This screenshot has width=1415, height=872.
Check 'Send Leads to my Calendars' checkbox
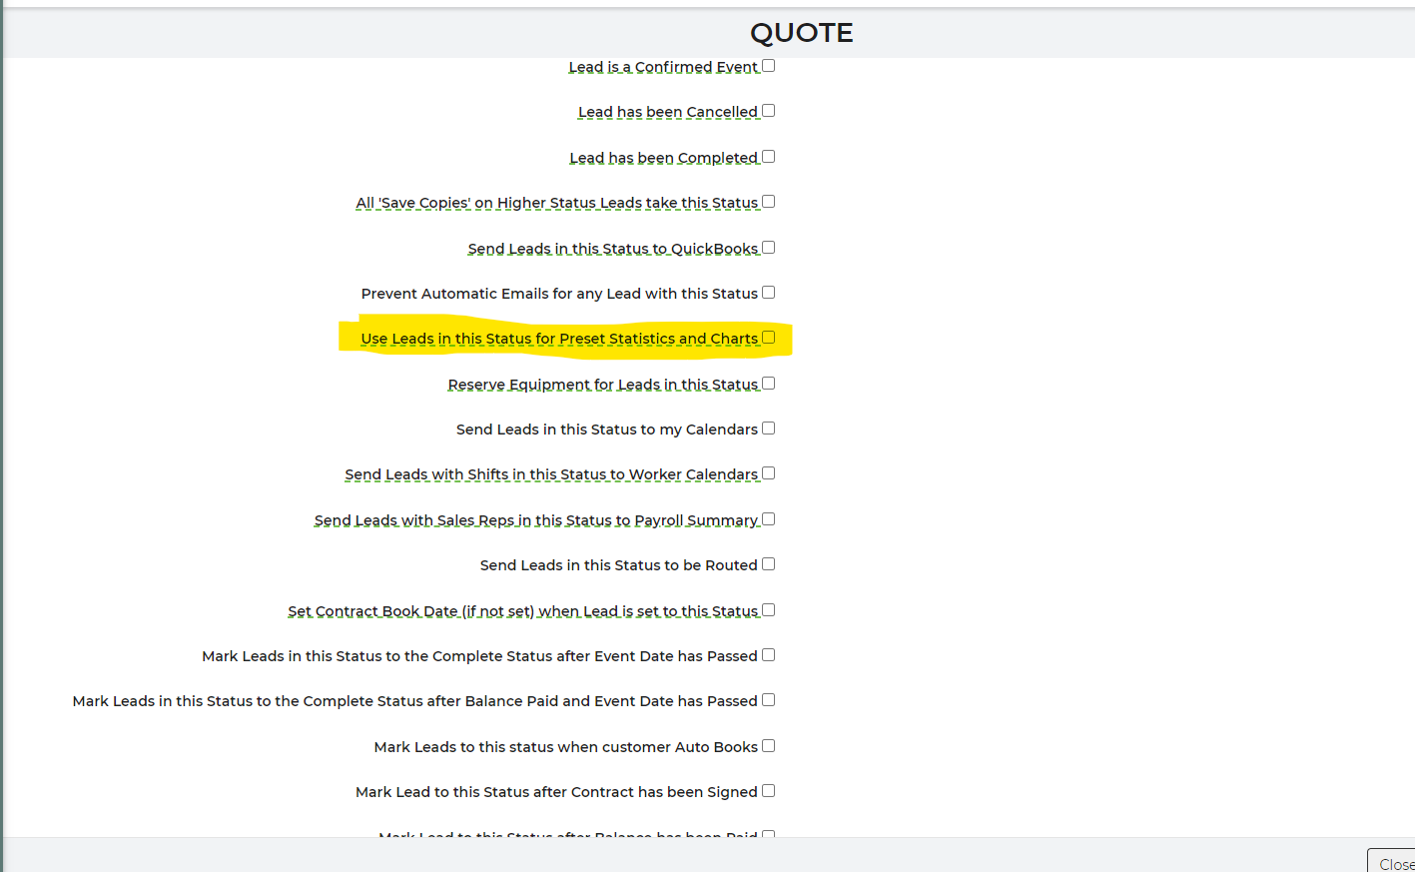click(768, 429)
